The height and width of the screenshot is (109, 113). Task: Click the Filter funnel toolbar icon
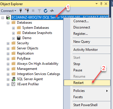(x=39, y=11)
